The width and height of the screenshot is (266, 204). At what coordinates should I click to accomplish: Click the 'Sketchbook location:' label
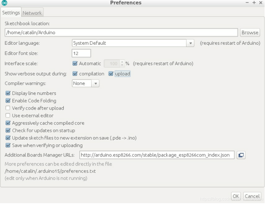(x=27, y=24)
